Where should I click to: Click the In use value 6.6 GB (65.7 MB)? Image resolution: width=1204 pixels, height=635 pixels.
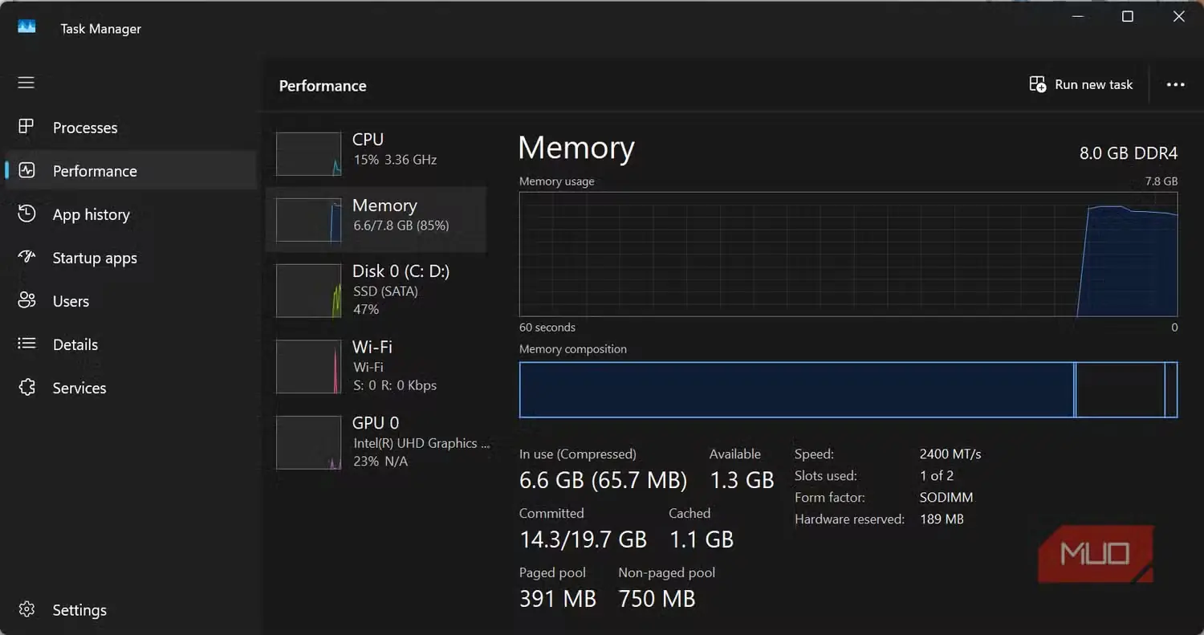pos(603,480)
